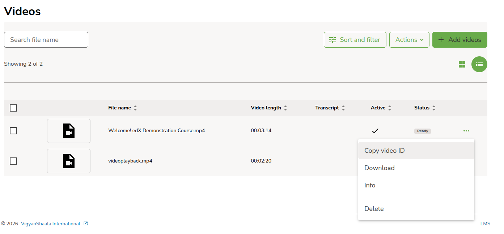This screenshot has height=234, width=504.
Task: Expand the Actions dropdown
Action: click(409, 40)
